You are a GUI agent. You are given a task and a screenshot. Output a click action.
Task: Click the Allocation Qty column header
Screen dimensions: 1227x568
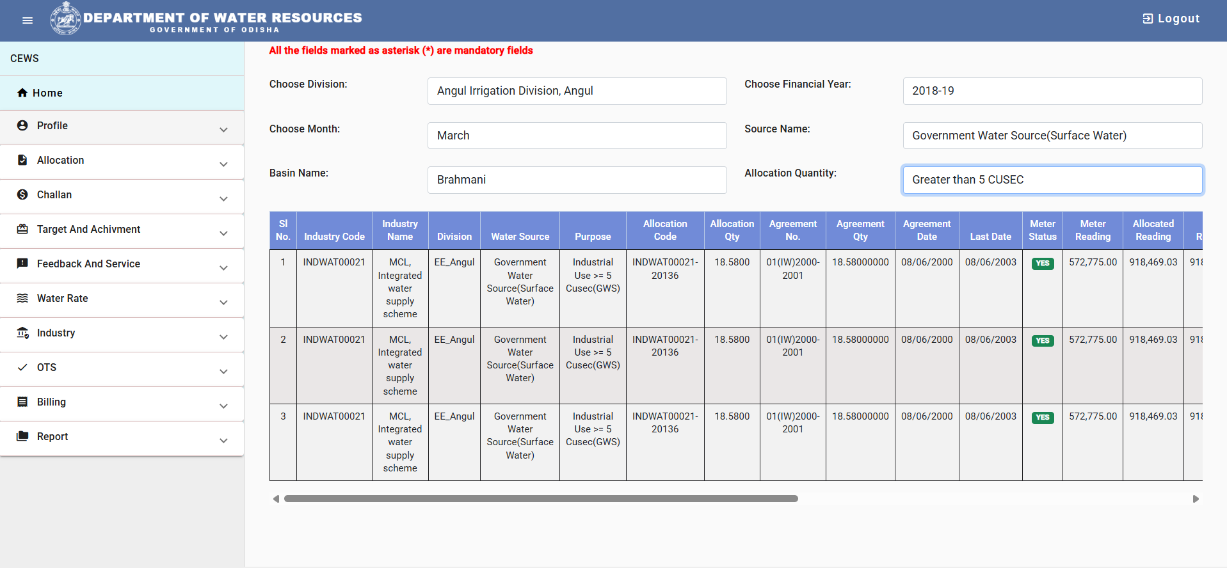coord(732,230)
